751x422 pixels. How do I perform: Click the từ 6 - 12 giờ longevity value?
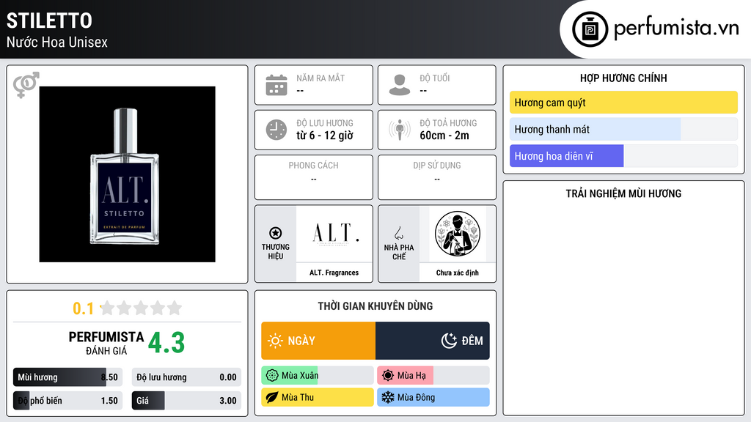point(325,136)
